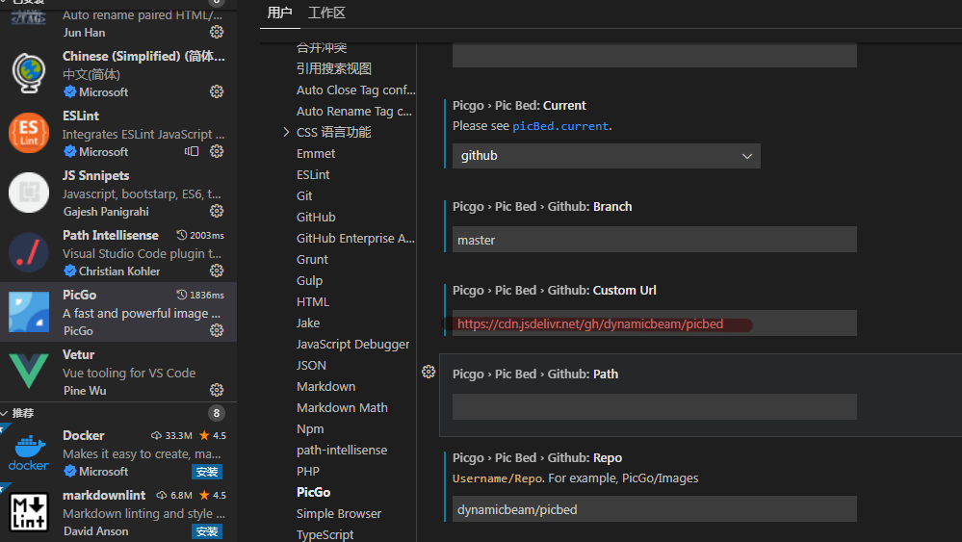Click Path Intellisense activation time clock icon
The height and width of the screenshot is (542, 962).
182,236
